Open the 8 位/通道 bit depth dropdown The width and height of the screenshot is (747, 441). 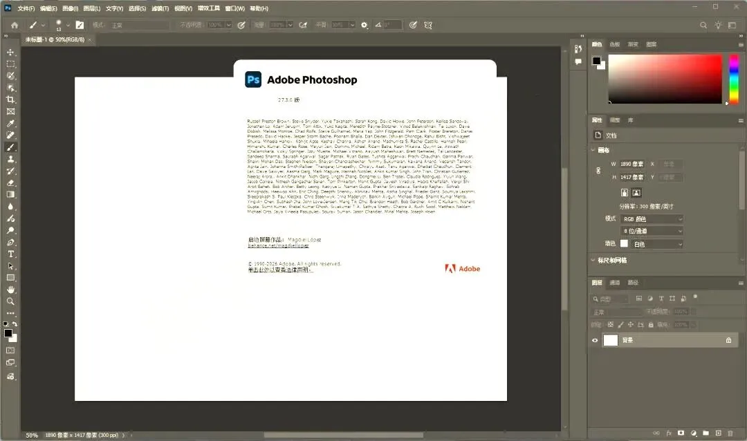coord(652,231)
